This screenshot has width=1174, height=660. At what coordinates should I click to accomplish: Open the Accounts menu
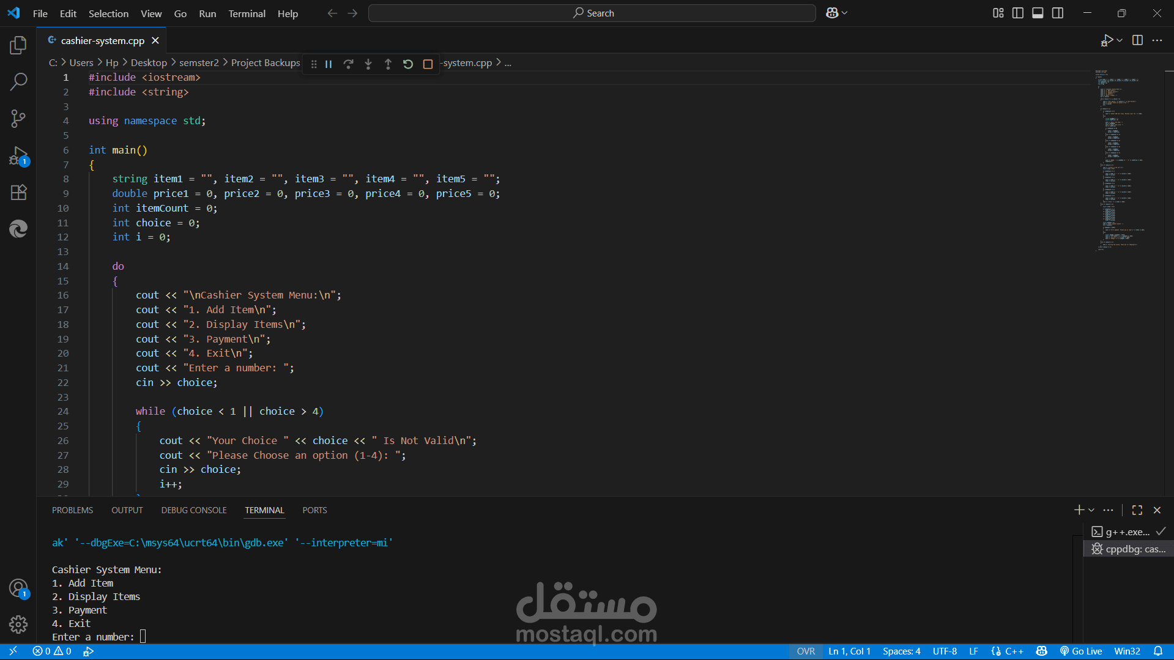(18, 588)
